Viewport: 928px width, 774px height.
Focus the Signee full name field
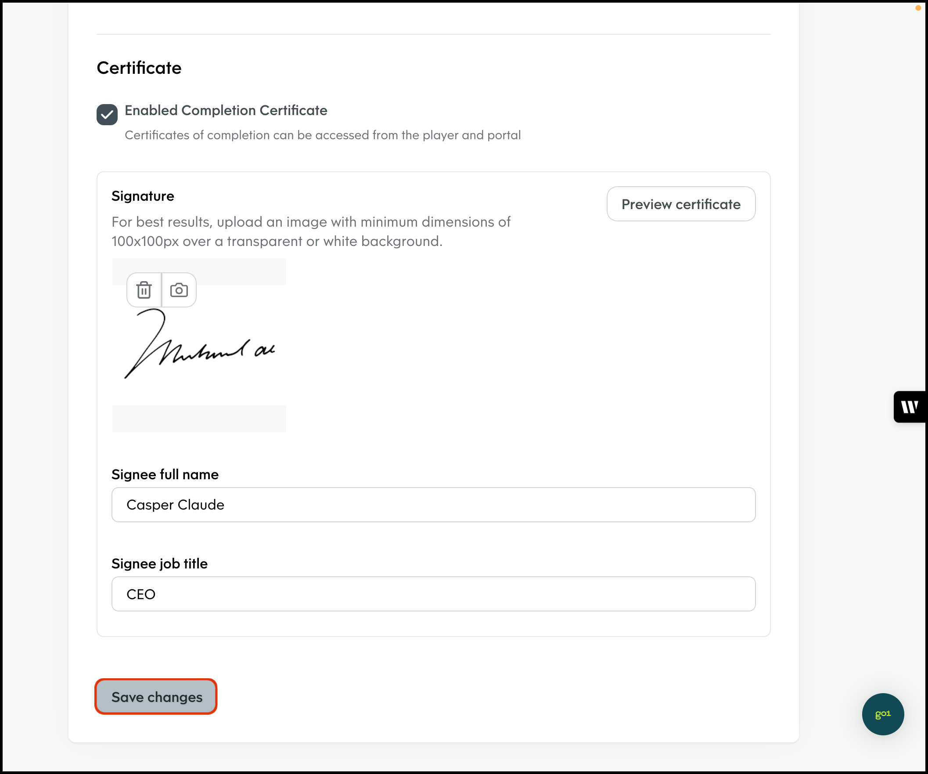click(433, 505)
